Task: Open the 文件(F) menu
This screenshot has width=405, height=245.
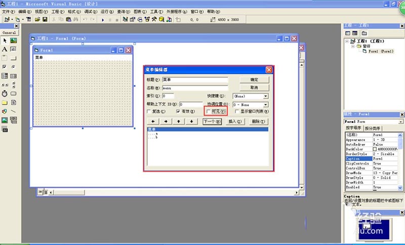Action: coord(8,12)
